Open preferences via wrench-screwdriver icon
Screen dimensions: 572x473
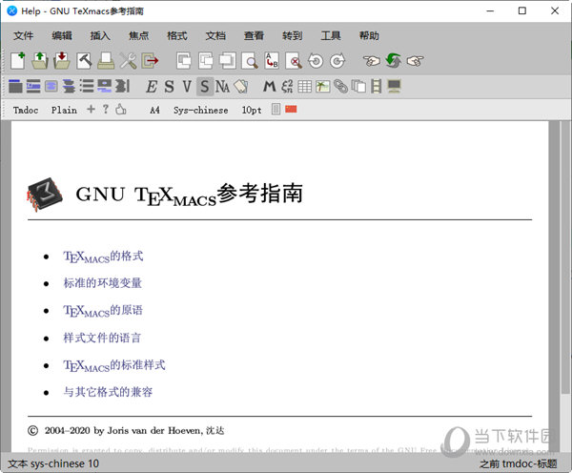pos(128,61)
